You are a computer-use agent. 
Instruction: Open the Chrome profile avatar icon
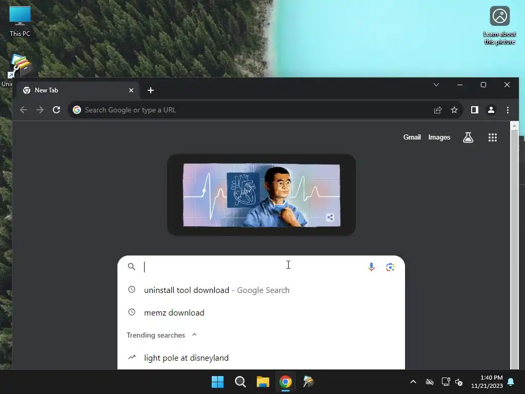click(x=491, y=110)
